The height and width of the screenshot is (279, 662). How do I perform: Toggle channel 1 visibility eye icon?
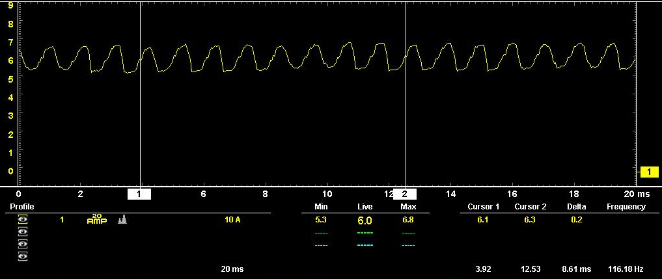pos(23,220)
